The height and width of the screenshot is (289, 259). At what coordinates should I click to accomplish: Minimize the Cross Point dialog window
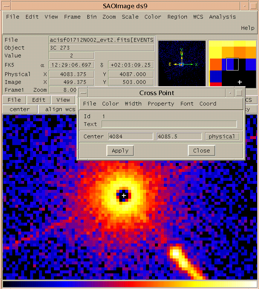coord(230,93)
